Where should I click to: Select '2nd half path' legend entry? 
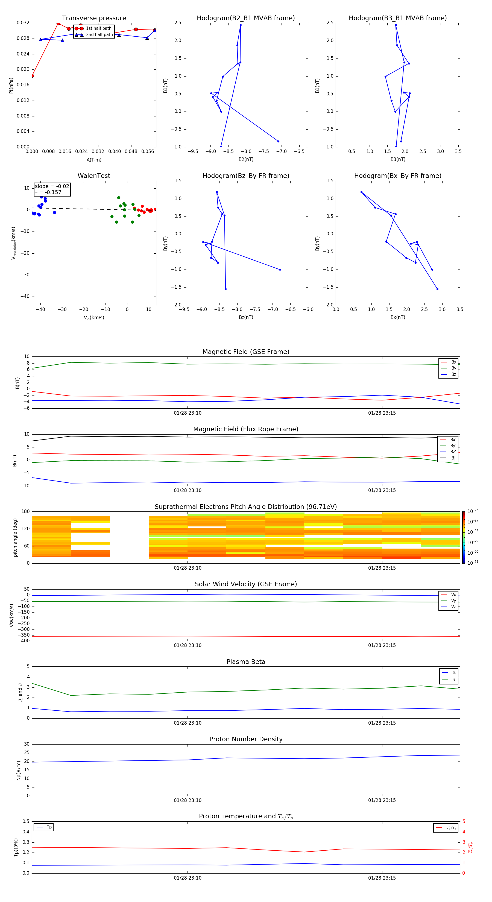(94, 35)
